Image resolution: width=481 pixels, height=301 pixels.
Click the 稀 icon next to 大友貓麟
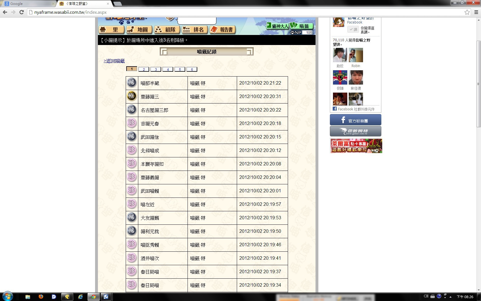(131, 218)
